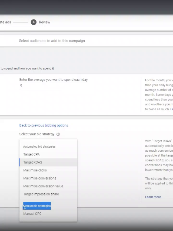
Task: Click the Manual bid strategies heading
Action: click(x=37, y=206)
